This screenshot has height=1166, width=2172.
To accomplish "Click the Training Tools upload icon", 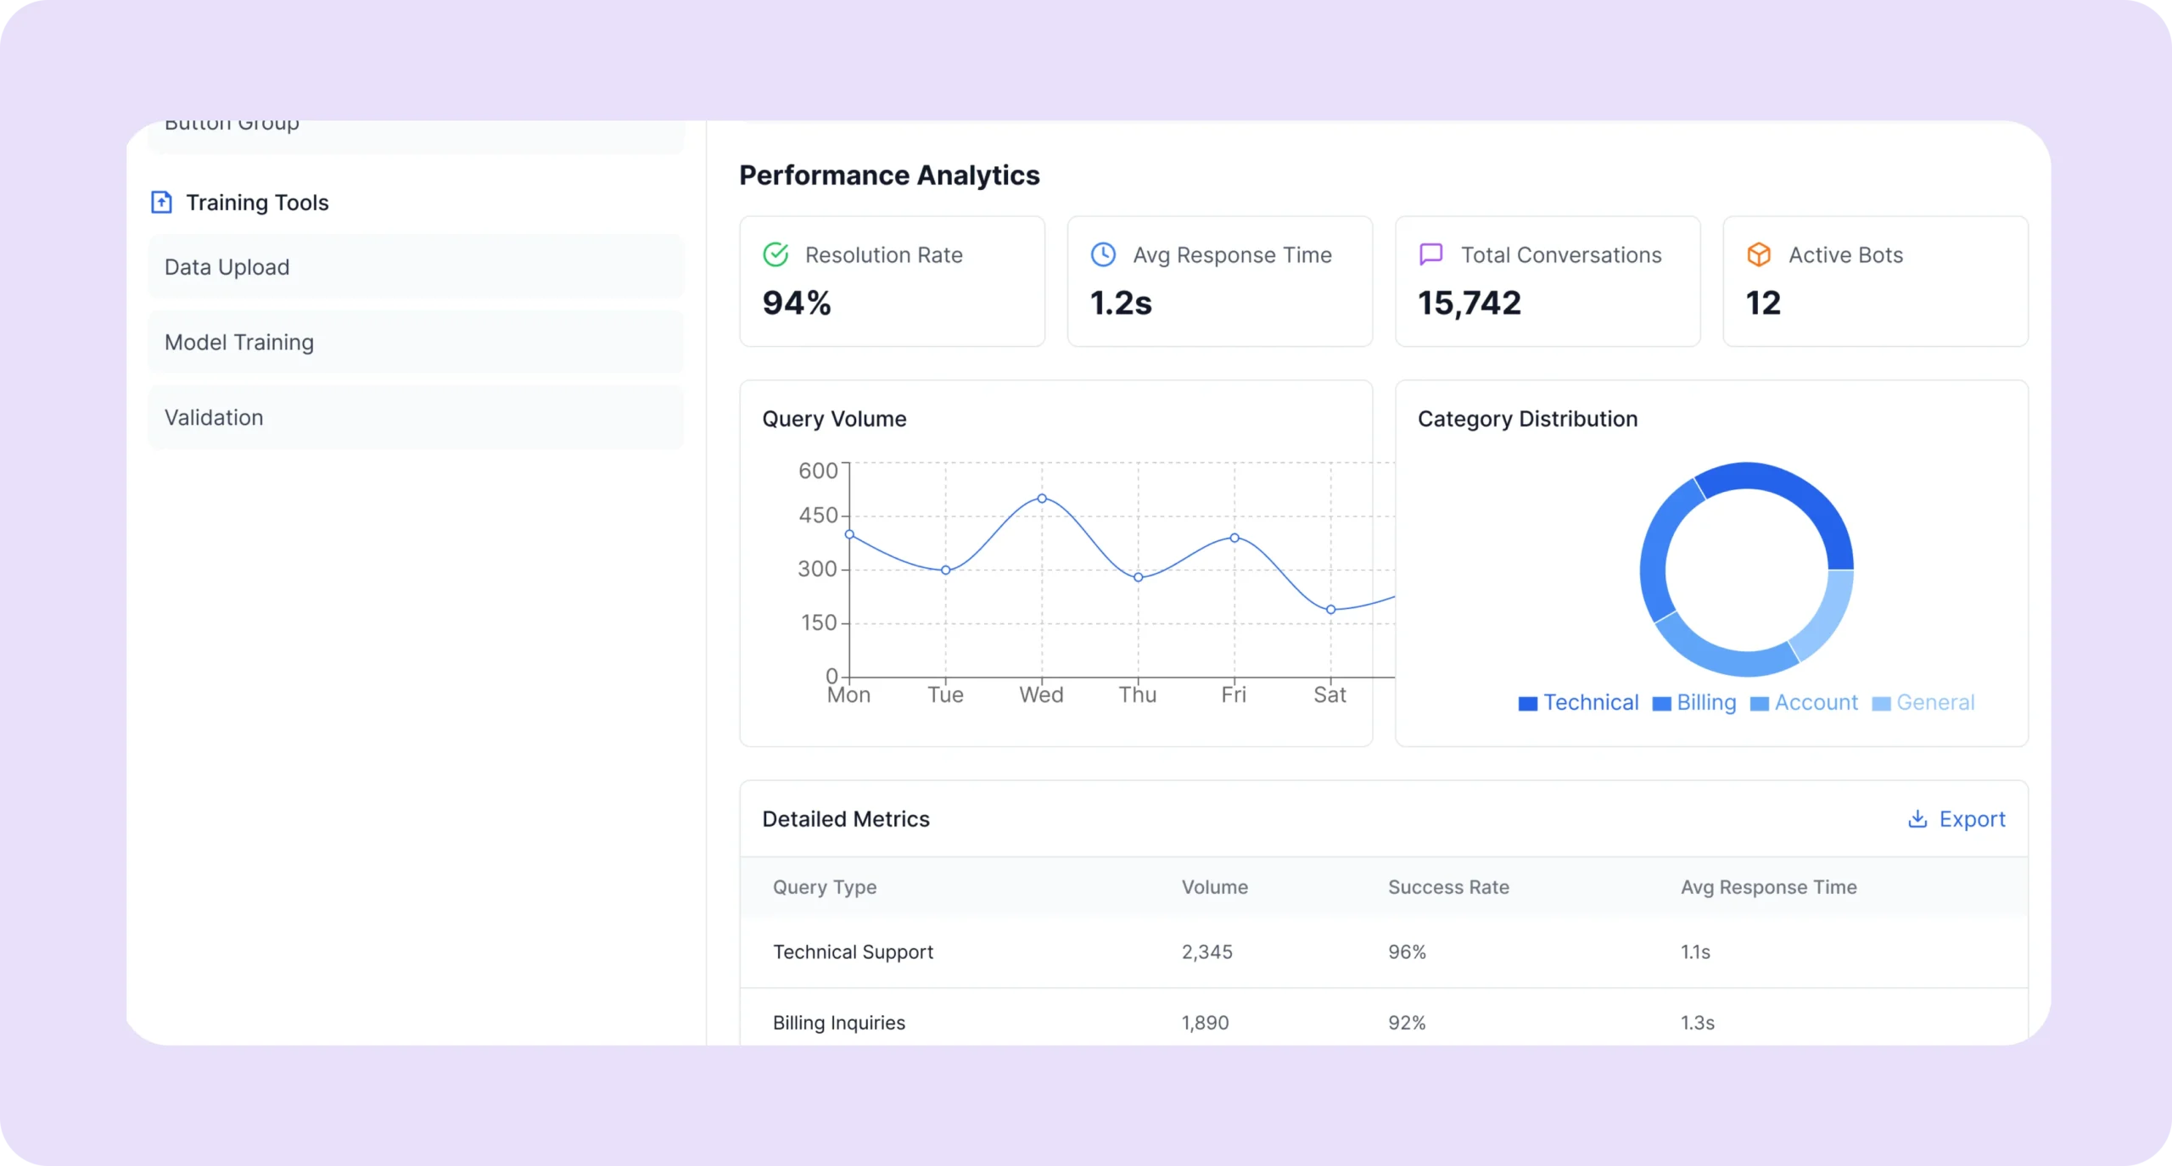I will click(x=161, y=202).
